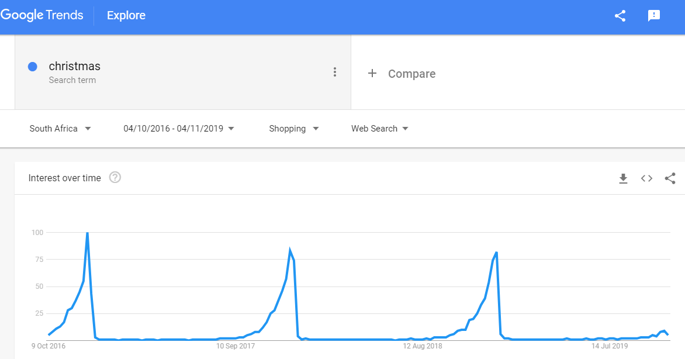Open the embed code icon
Viewport: 685px width, 359px height.
coord(646,178)
